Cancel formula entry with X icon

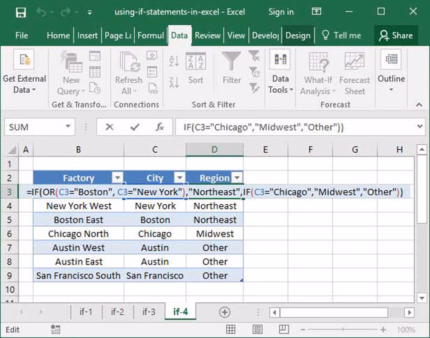(109, 127)
